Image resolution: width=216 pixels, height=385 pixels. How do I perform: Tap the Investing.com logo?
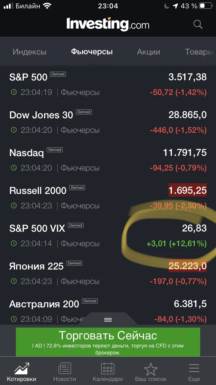coord(108,24)
